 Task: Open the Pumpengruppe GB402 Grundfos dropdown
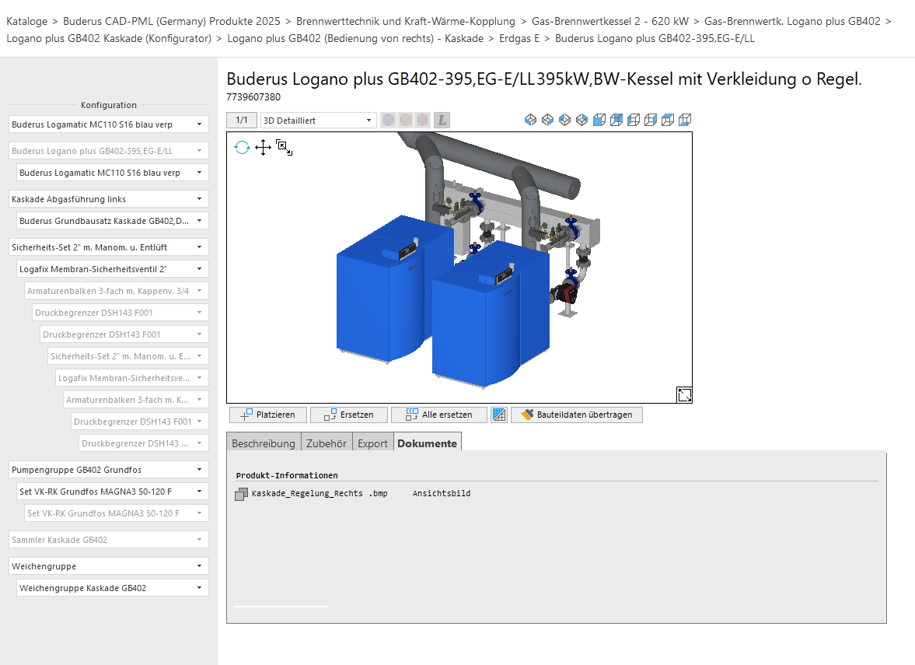[109, 470]
